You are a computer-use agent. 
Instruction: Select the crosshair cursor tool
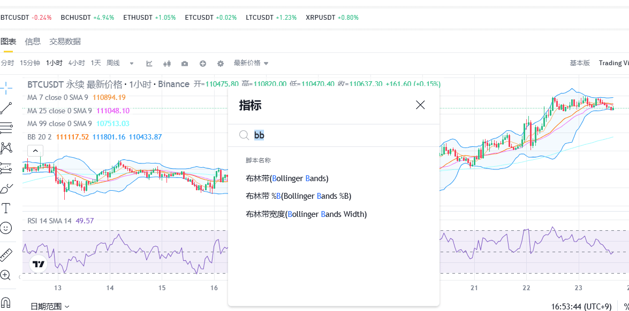pos(6,87)
